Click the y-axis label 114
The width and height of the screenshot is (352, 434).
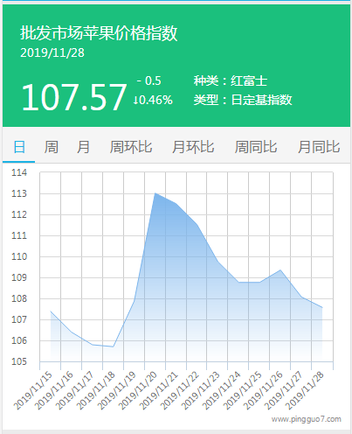(x=19, y=172)
